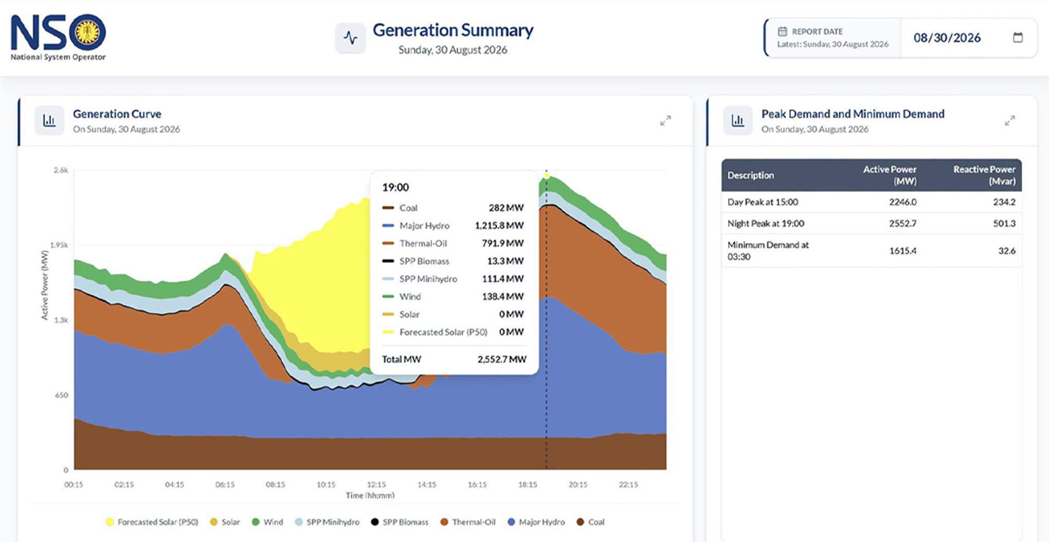The width and height of the screenshot is (1049, 542).
Task: Click the 18:15 time axis label
Action: (528, 484)
